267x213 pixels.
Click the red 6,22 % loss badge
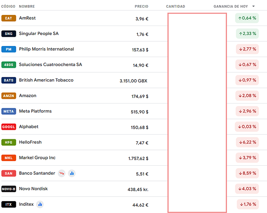click(247, 142)
